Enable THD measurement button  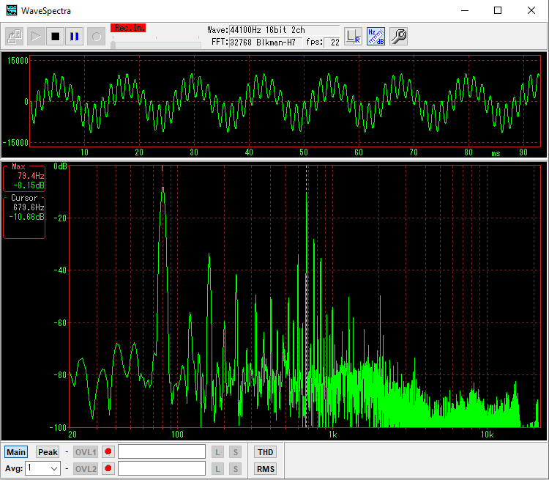pyautogui.click(x=265, y=452)
